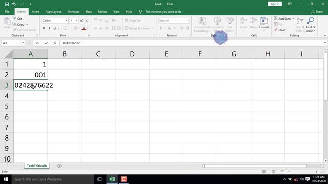The width and height of the screenshot is (328, 184).
Task: Click the AutoSum sigma icon
Action: pos(276,18)
